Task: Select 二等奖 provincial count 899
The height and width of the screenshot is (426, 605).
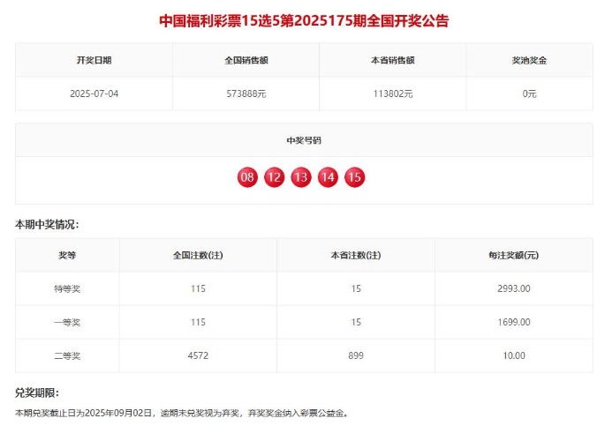Action: [356, 355]
